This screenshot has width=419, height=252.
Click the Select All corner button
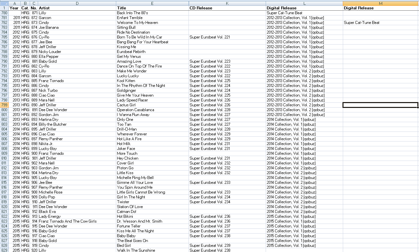pos(4,3)
